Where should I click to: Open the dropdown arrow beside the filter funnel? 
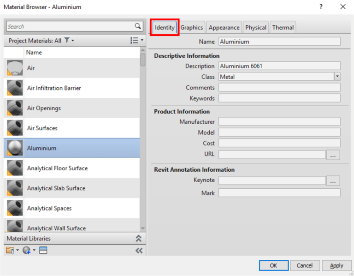pyautogui.click(x=73, y=41)
